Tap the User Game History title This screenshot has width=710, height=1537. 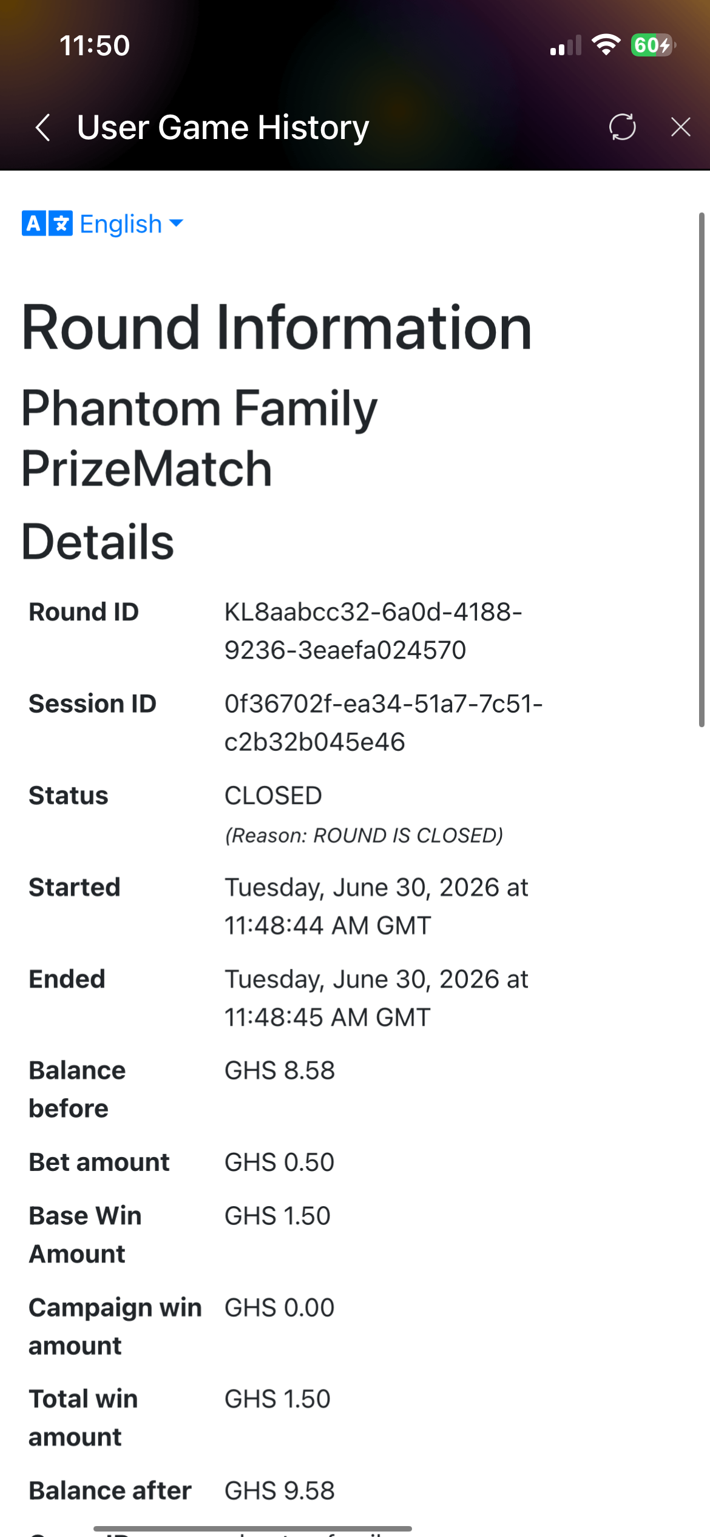223,127
